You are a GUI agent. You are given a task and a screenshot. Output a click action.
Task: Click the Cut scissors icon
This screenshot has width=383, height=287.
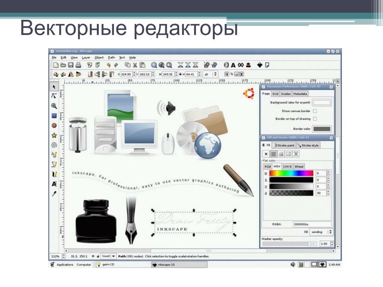tap(135, 65)
